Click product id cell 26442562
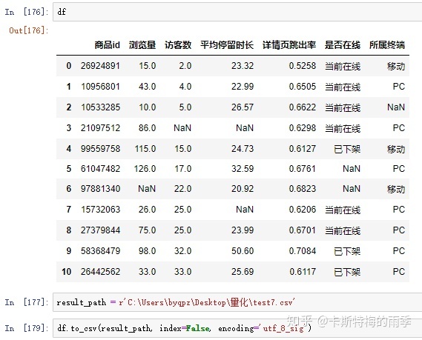This screenshot has height=340, width=422. coord(100,271)
